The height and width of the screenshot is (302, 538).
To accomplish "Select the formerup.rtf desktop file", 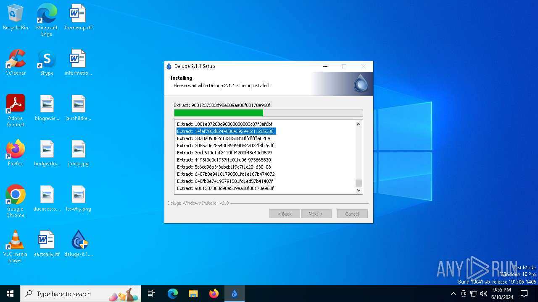I will pyautogui.click(x=78, y=18).
